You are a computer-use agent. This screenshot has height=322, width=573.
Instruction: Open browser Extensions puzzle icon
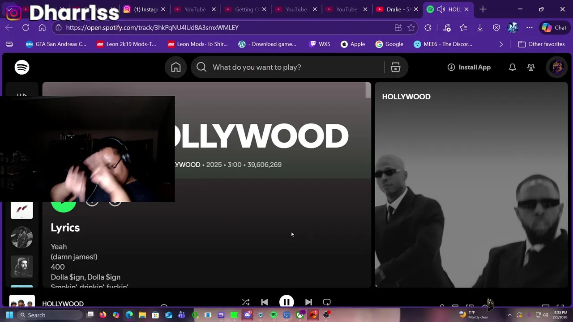click(428, 28)
